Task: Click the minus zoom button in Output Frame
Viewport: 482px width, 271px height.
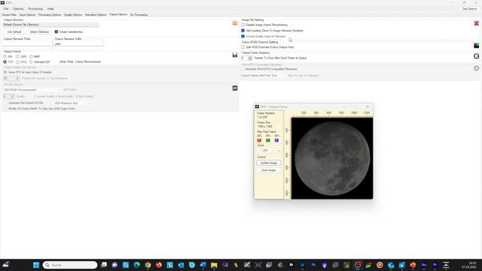Action: pos(258,151)
